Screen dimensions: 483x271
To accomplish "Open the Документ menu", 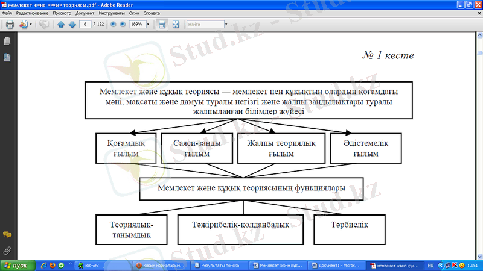I will pyautogui.click(x=85, y=13).
